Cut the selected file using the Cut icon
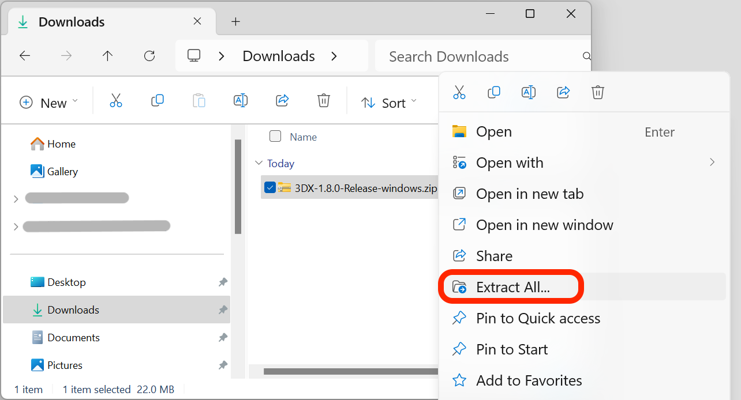 [x=459, y=92]
